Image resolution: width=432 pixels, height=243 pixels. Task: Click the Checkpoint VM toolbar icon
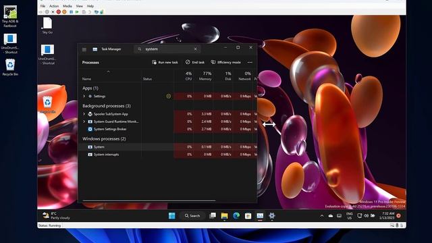[84, 12]
